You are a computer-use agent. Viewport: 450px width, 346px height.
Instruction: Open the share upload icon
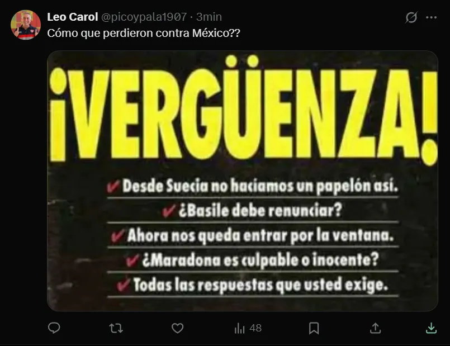click(375, 328)
